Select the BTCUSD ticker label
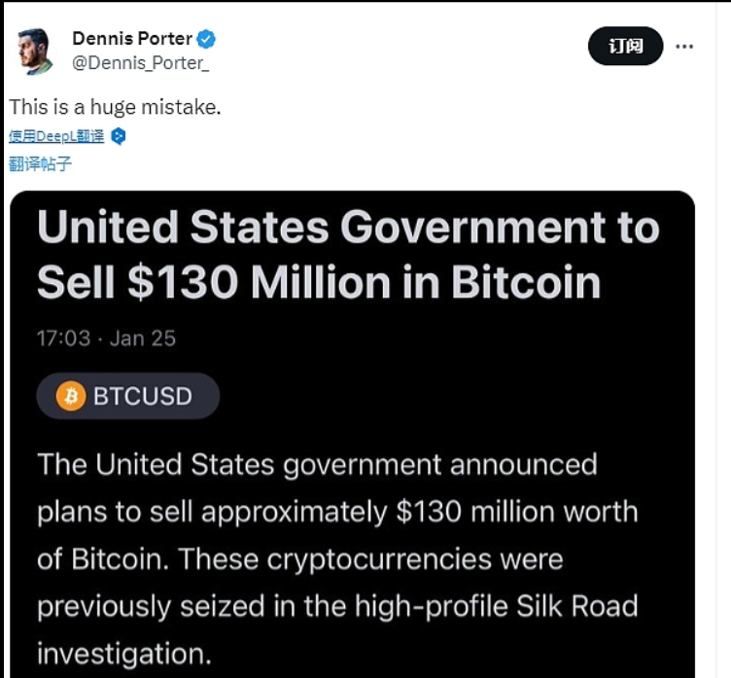The image size is (731, 678). coord(143,396)
